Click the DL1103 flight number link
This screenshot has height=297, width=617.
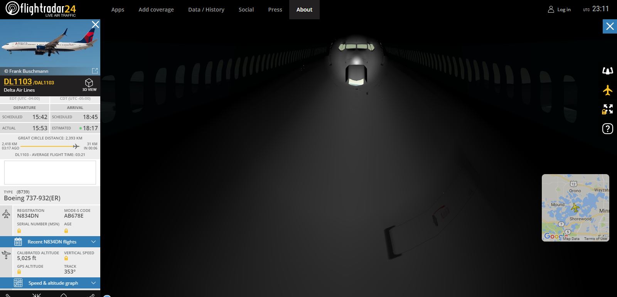(x=18, y=82)
